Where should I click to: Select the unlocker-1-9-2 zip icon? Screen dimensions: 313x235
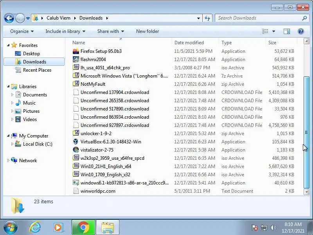click(x=76, y=133)
